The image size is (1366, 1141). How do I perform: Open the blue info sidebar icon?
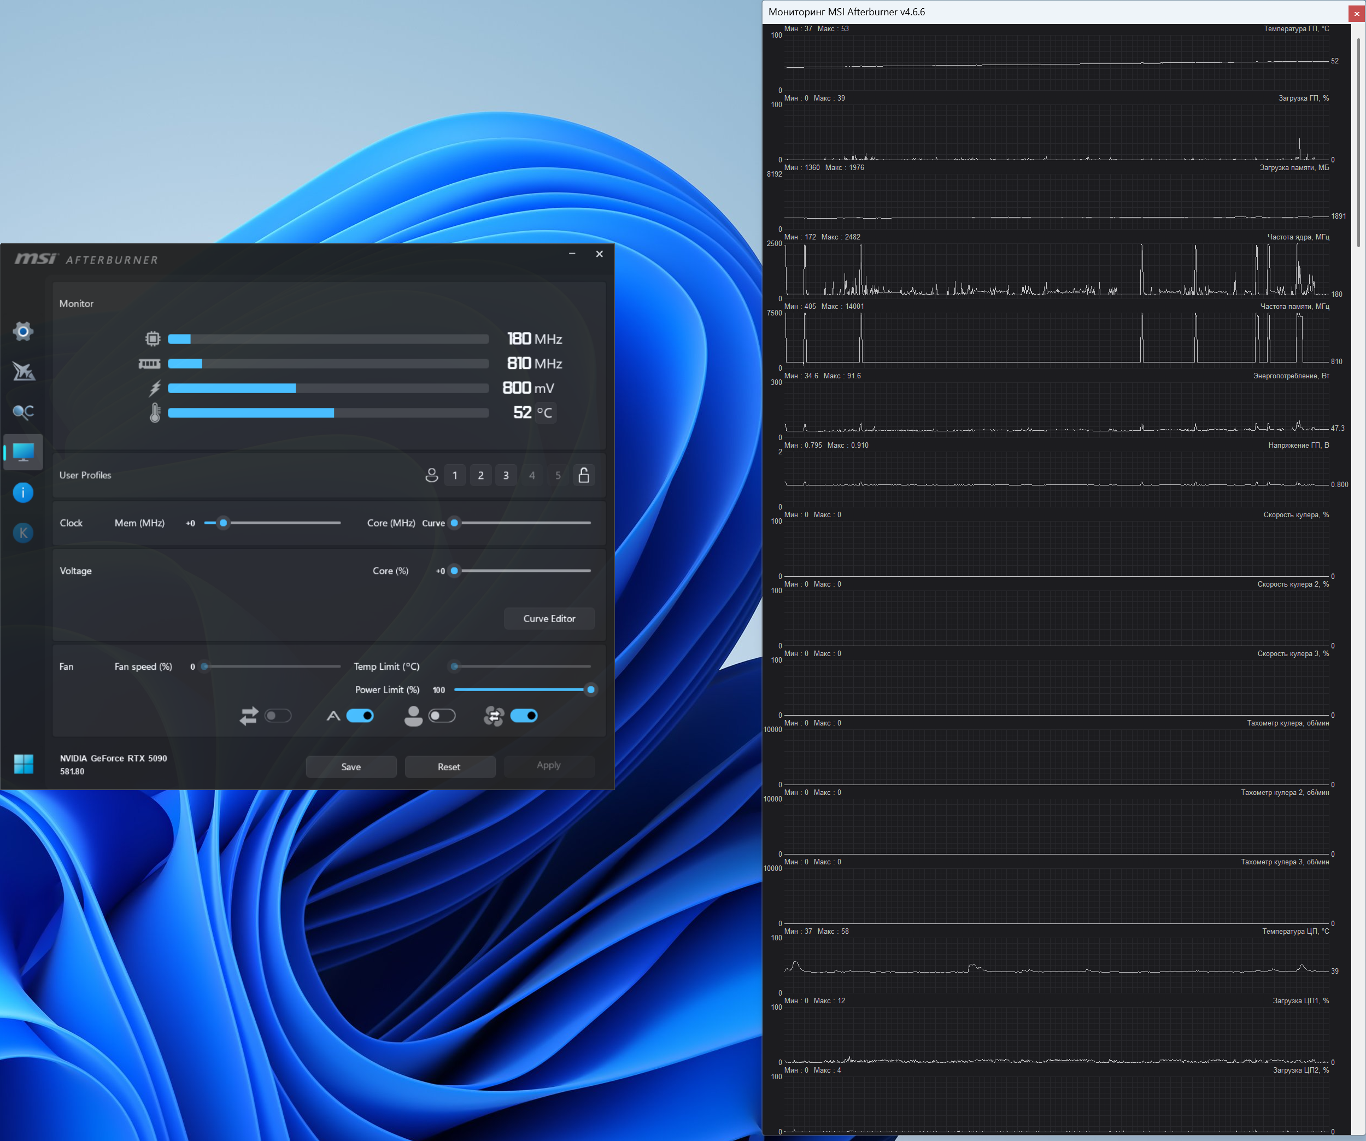(23, 493)
